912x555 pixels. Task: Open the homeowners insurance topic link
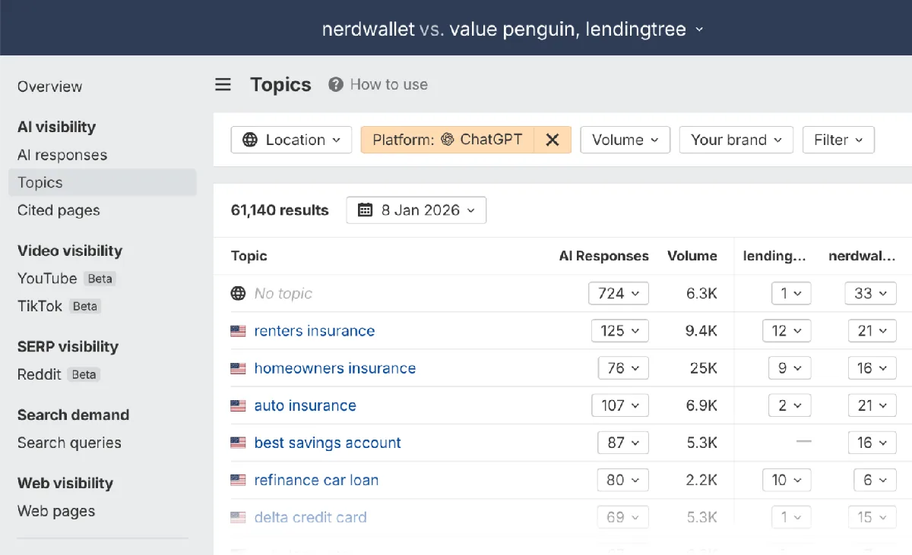point(335,368)
